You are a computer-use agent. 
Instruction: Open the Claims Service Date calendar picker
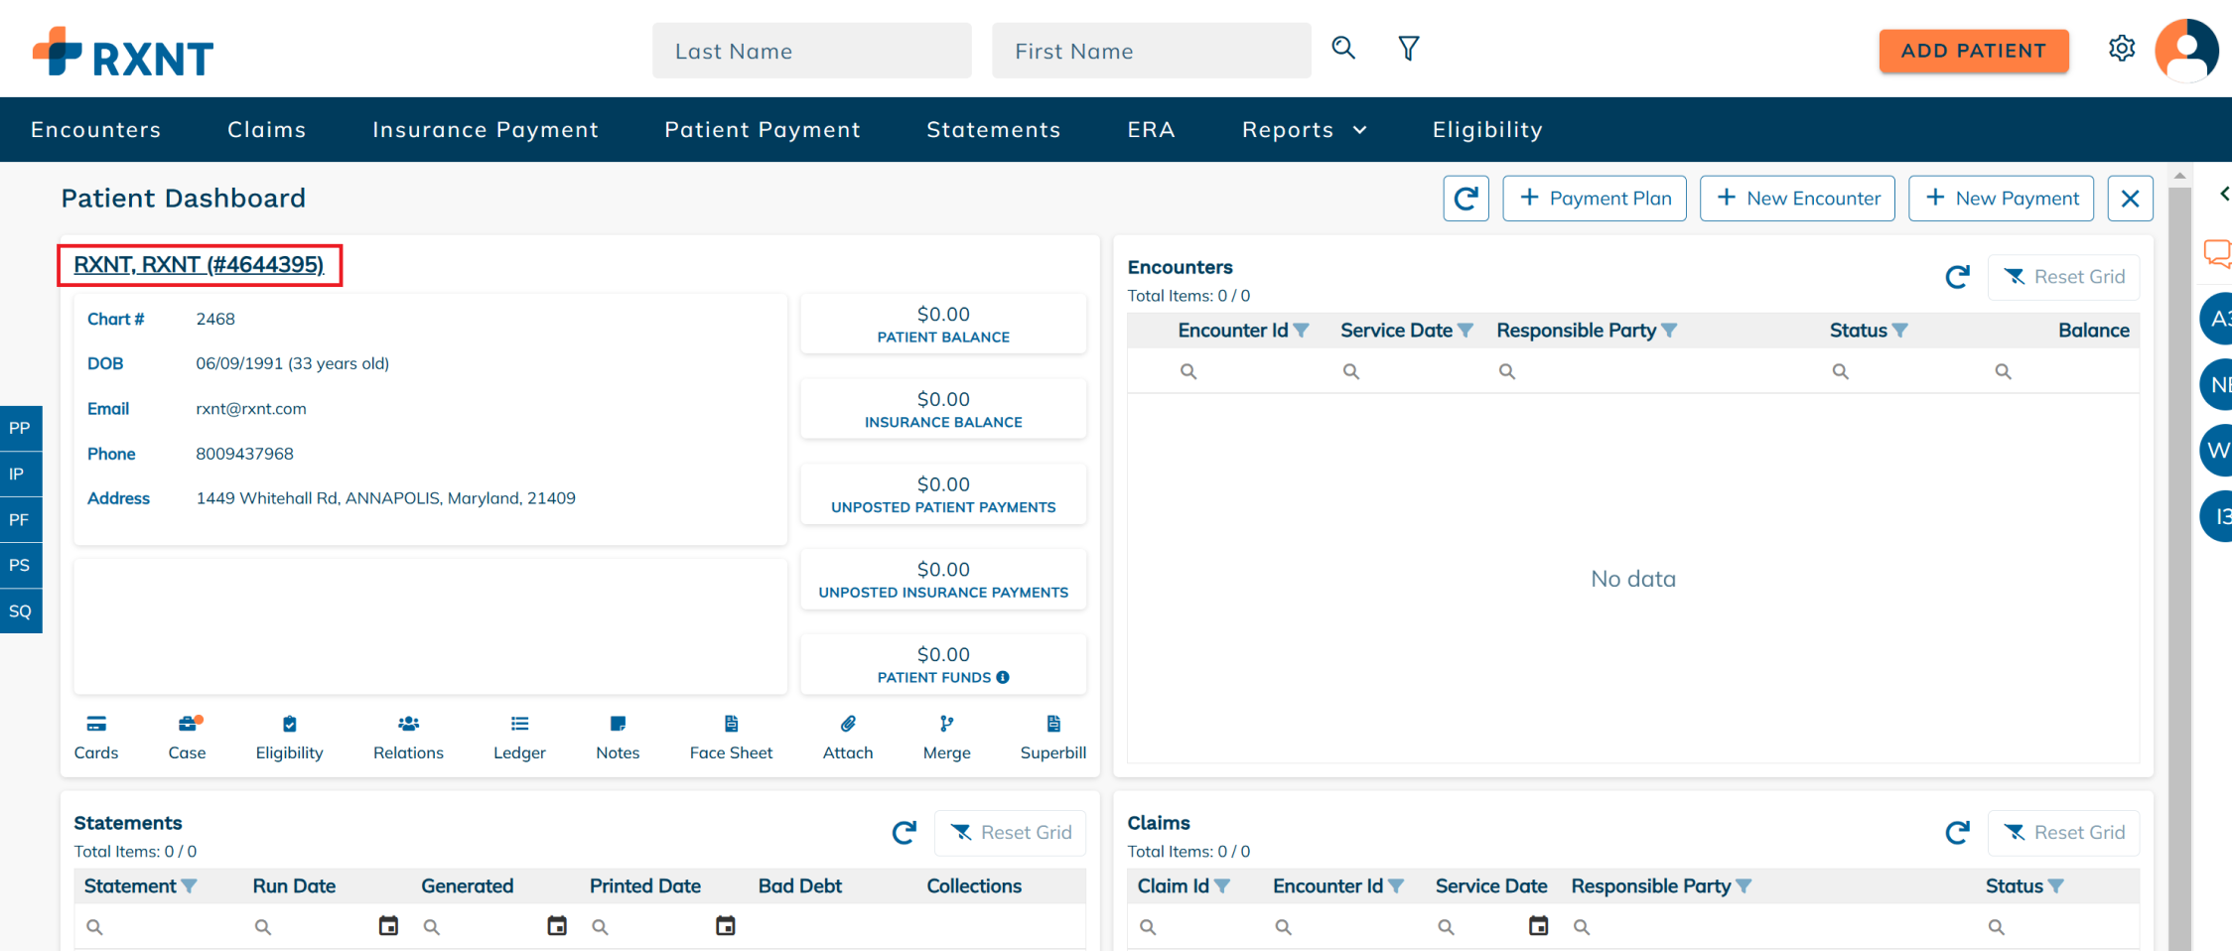click(1538, 926)
